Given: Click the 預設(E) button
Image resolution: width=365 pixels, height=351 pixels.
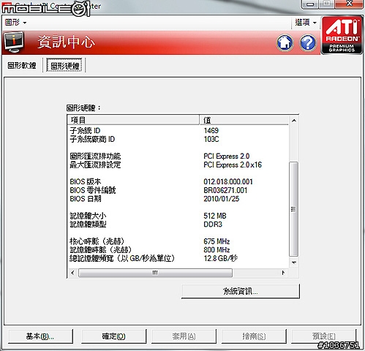Looking at the screenshot, I should tap(324, 336).
